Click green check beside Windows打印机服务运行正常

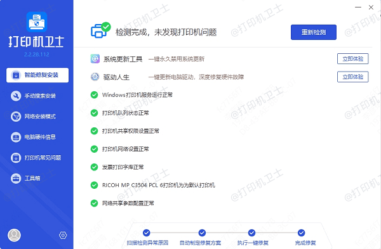point(94,95)
